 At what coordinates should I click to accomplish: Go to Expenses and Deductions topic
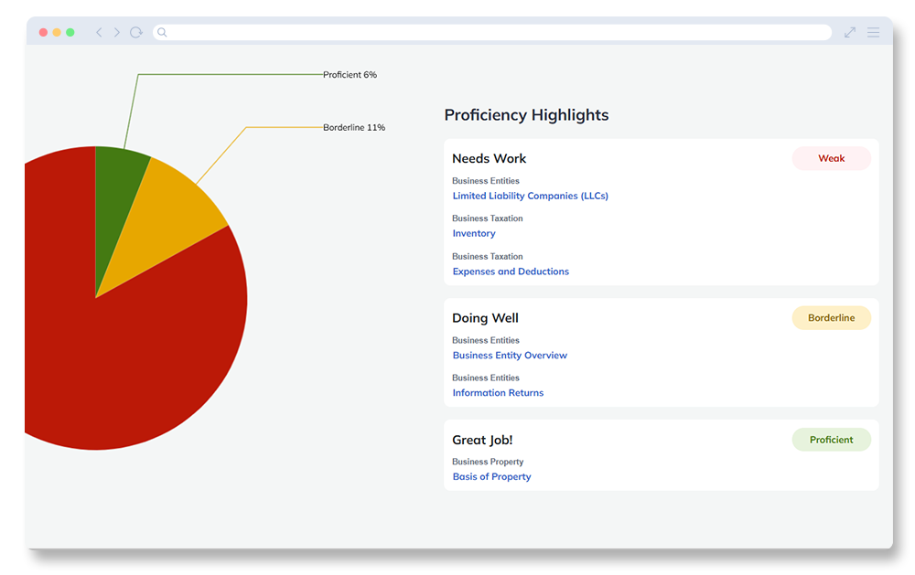[511, 272]
